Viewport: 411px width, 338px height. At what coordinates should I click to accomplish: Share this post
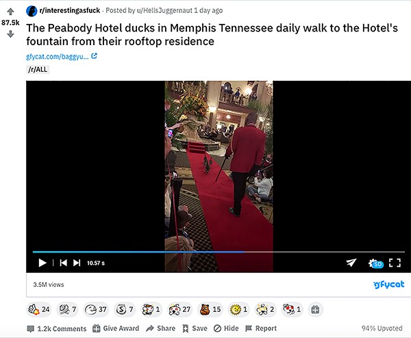click(x=161, y=328)
